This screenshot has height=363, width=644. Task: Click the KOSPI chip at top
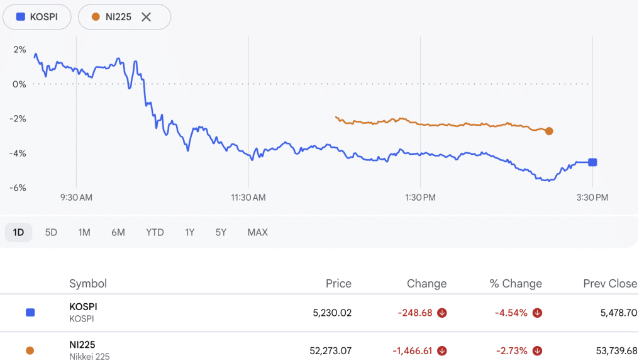click(x=37, y=17)
